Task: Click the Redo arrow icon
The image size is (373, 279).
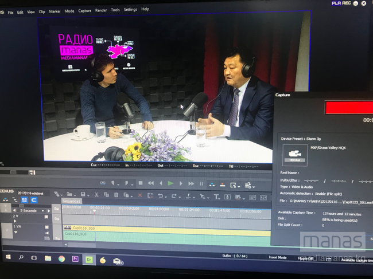Action: click(174, 196)
